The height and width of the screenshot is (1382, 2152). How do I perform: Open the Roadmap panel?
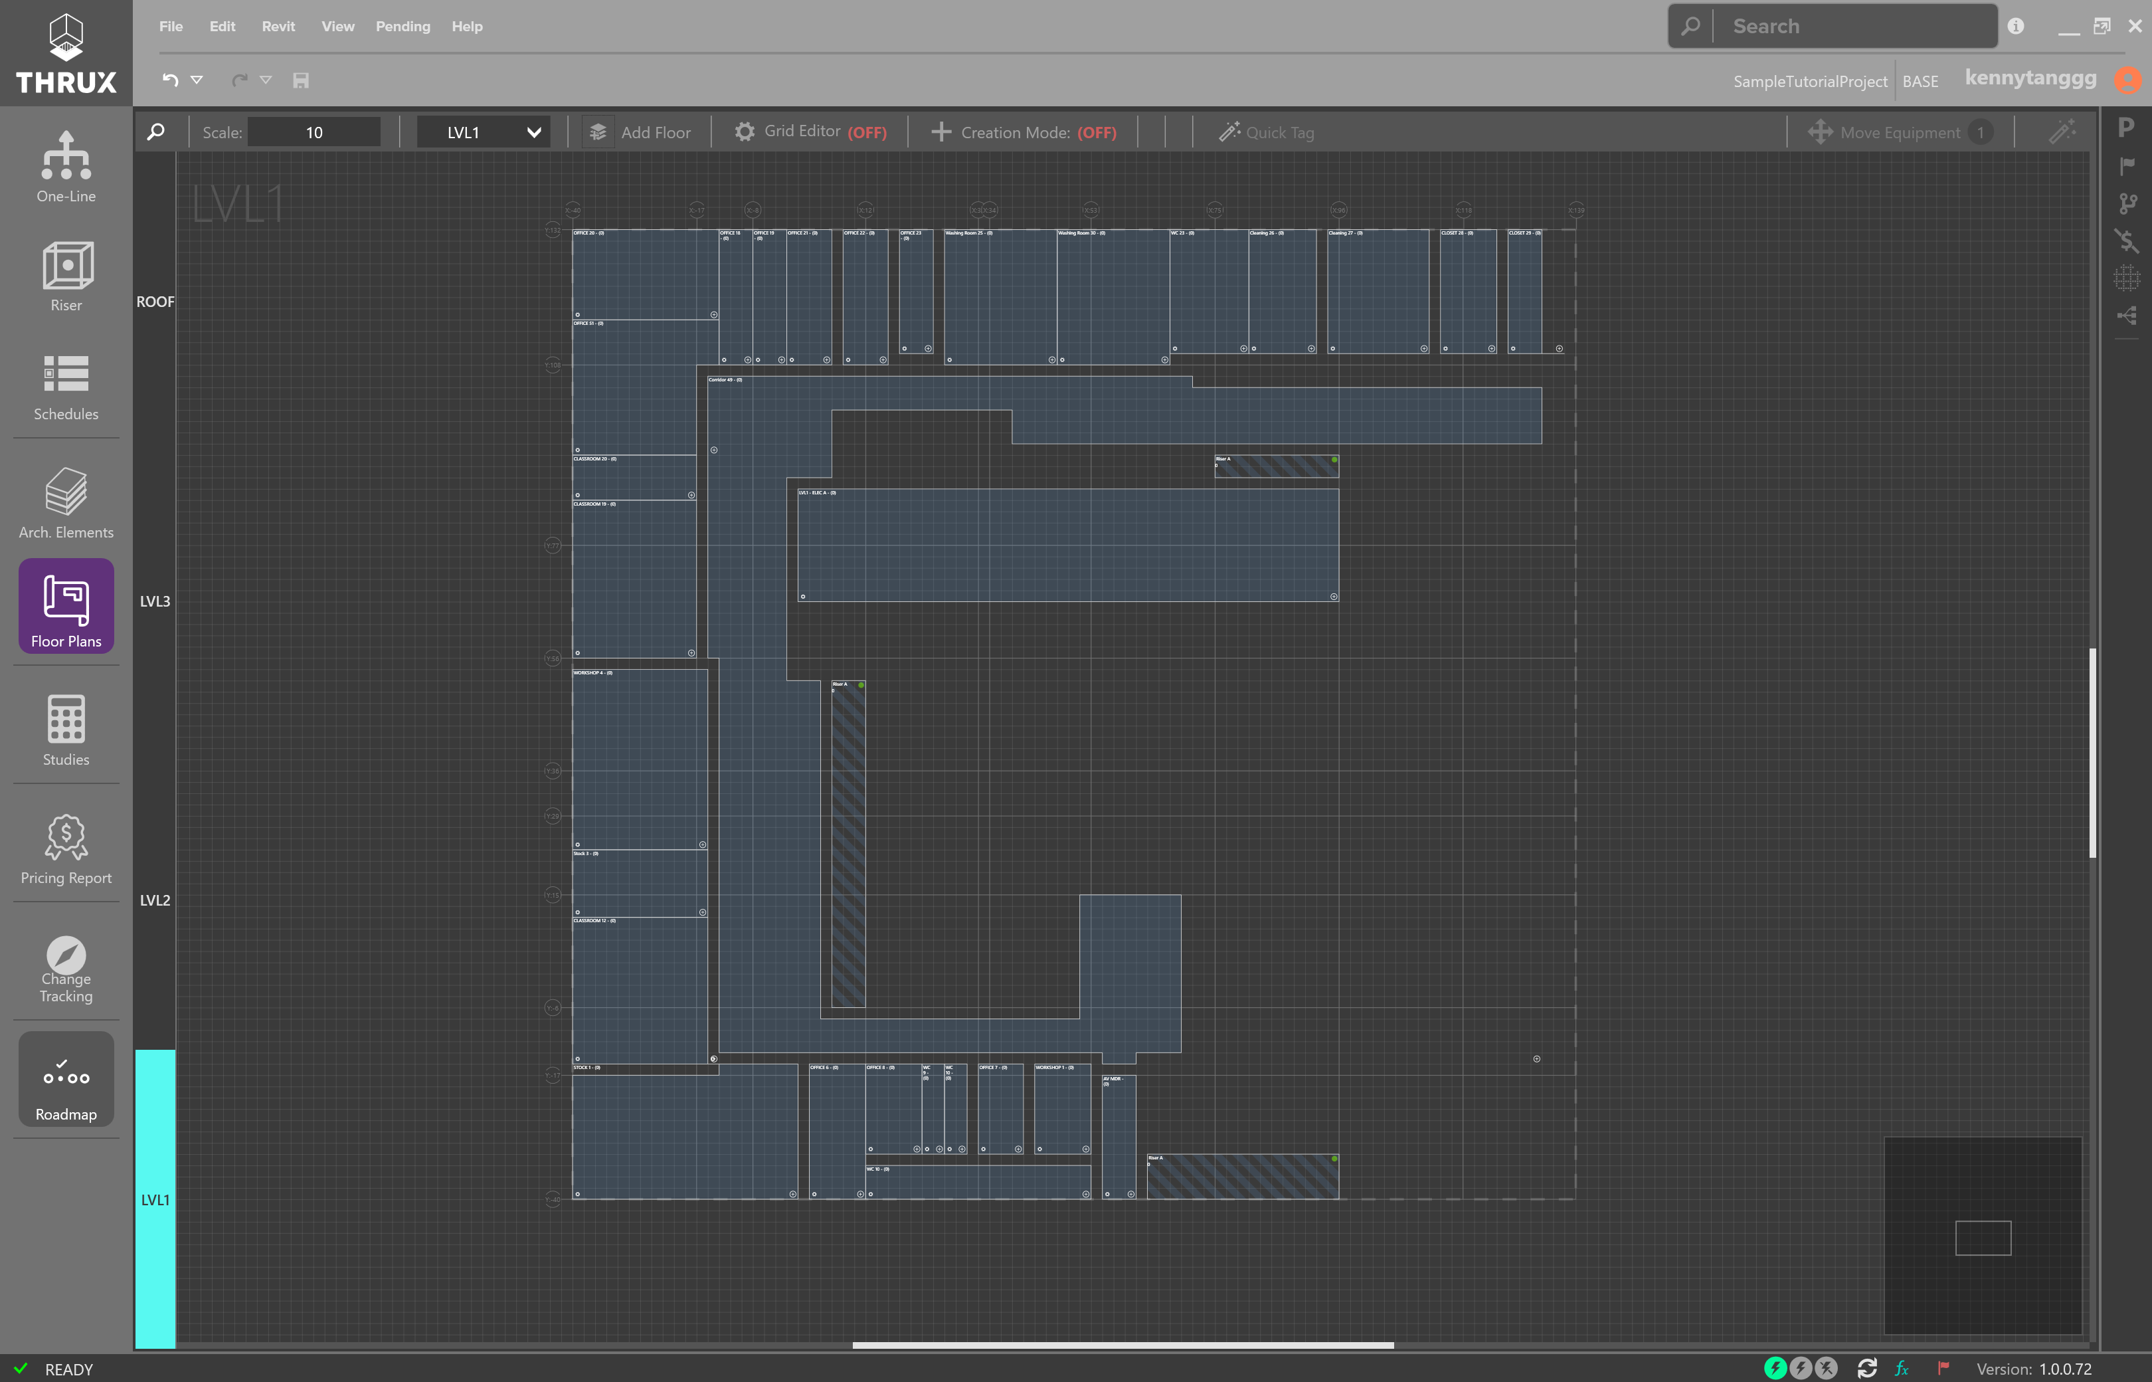pos(66,1078)
